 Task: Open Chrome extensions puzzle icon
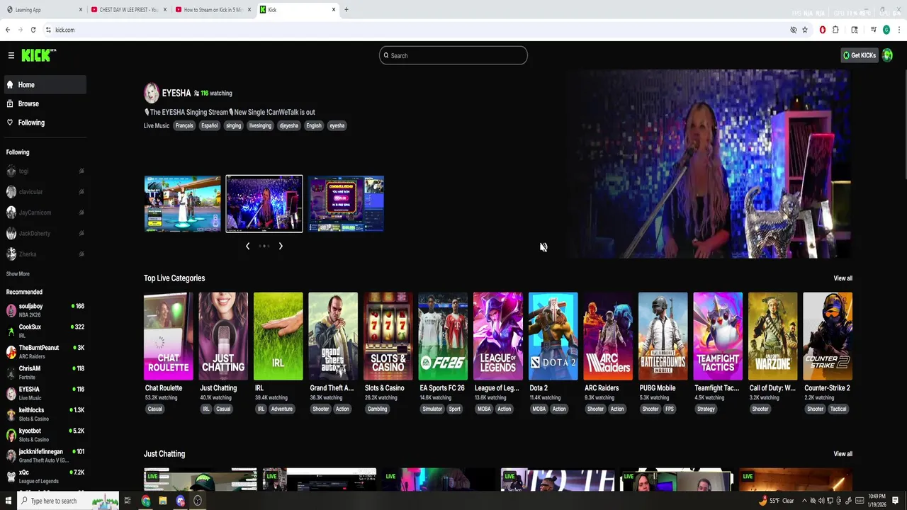[x=836, y=30]
